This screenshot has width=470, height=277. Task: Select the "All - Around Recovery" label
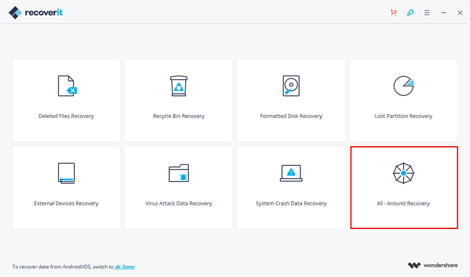click(404, 203)
